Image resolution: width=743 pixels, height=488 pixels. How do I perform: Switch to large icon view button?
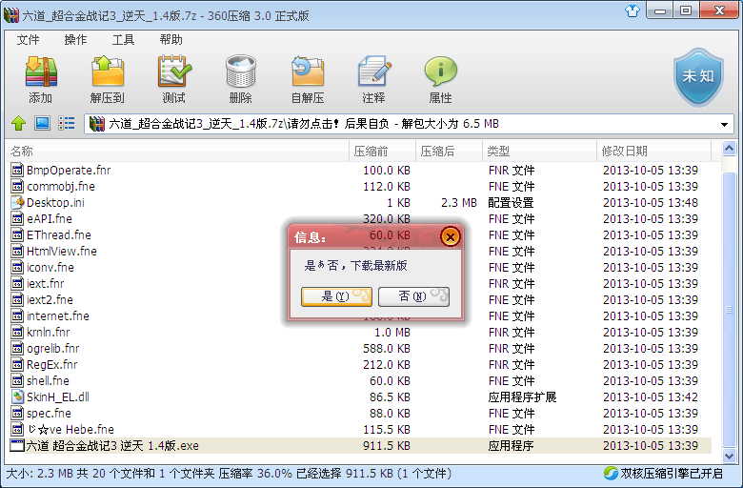click(42, 123)
